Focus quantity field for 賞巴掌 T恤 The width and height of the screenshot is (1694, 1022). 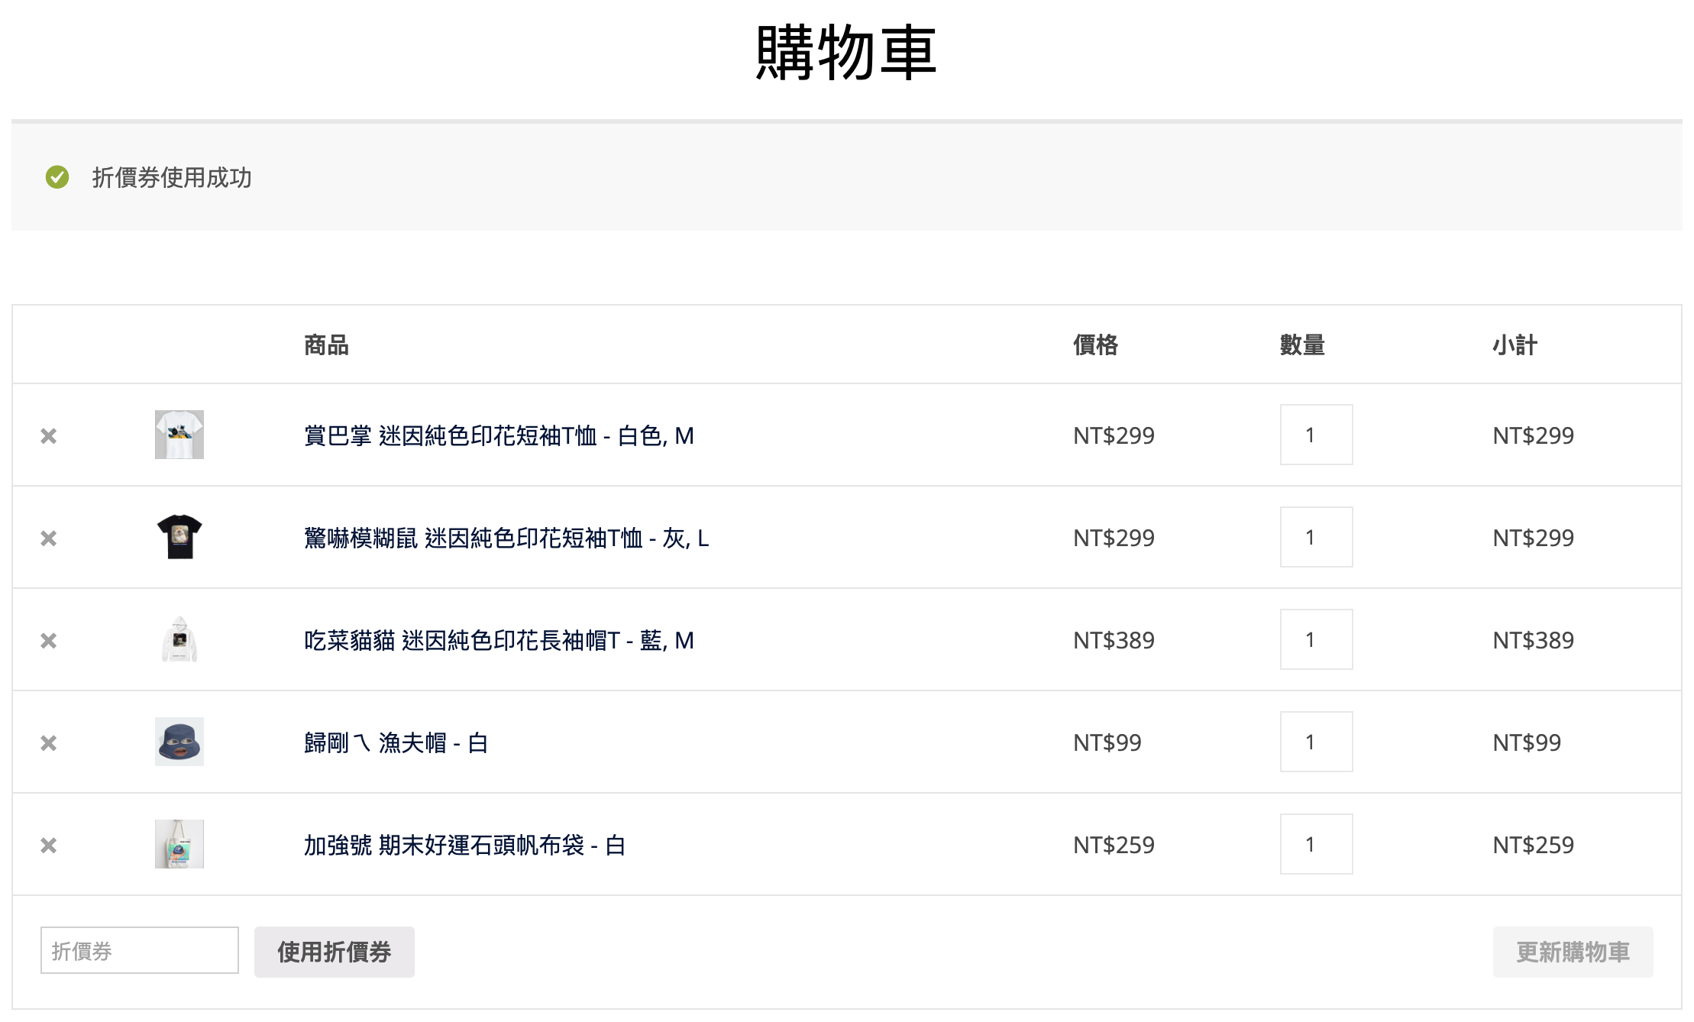pos(1316,435)
